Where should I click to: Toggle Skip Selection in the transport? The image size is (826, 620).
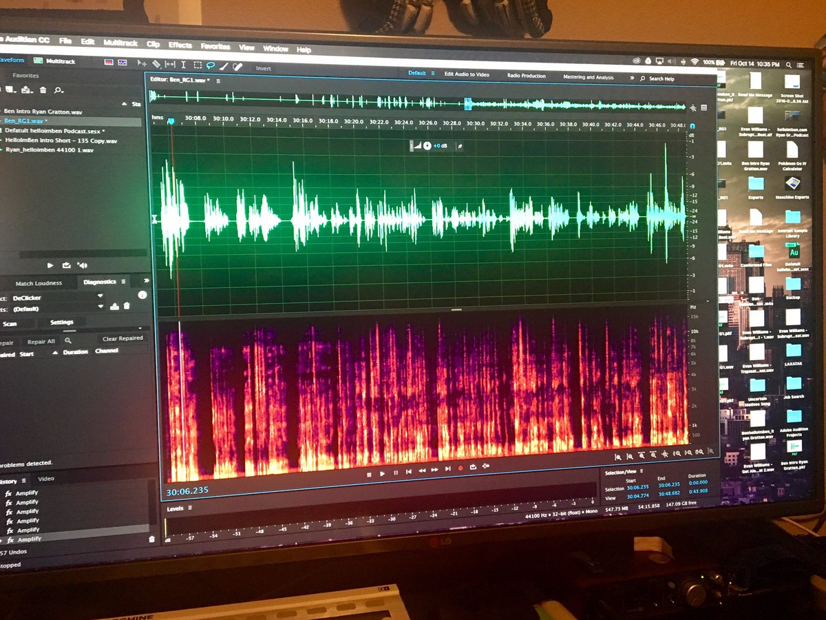click(x=485, y=466)
